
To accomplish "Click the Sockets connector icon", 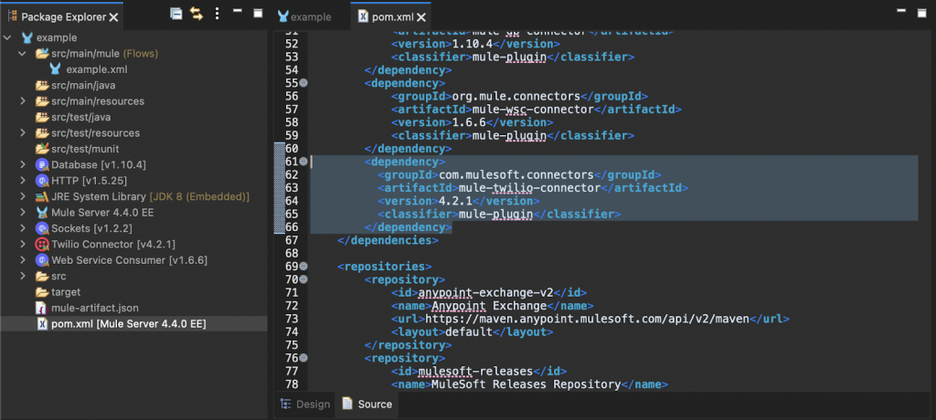I will click(x=42, y=228).
